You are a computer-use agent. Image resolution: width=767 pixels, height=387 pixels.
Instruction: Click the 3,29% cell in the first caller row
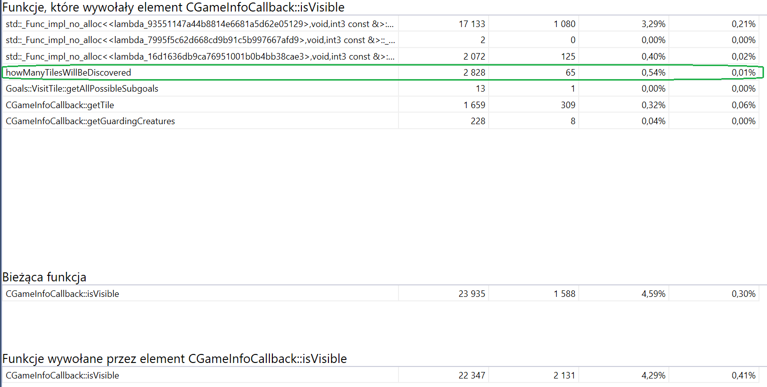coord(653,24)
